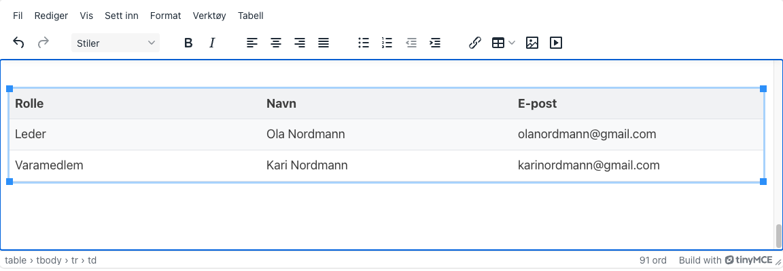Open the Verktøy menu

(x=209, y=16)
